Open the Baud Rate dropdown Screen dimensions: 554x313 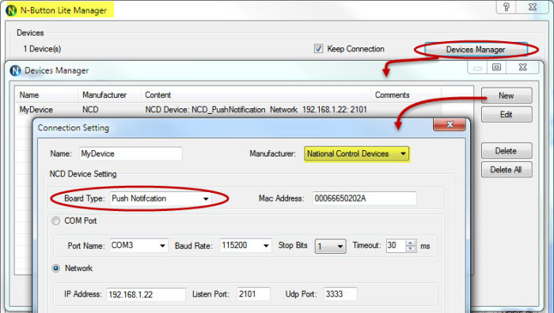[x=245, y=246]
